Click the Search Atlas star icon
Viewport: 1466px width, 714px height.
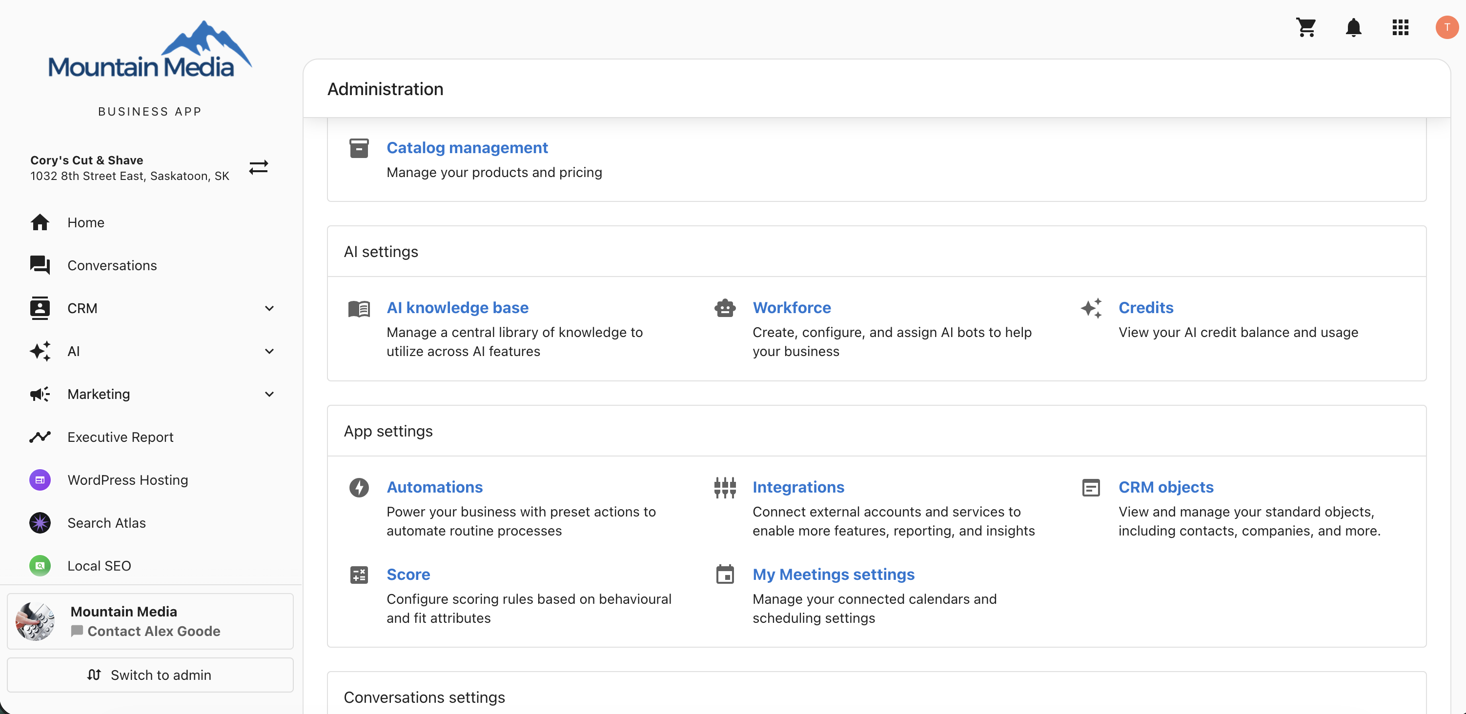[40, 523]
